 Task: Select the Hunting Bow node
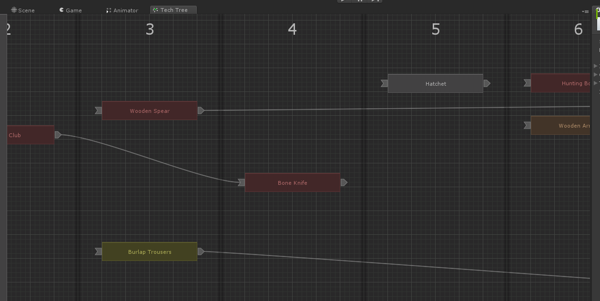pyautogui.click(x=562, y=83)
